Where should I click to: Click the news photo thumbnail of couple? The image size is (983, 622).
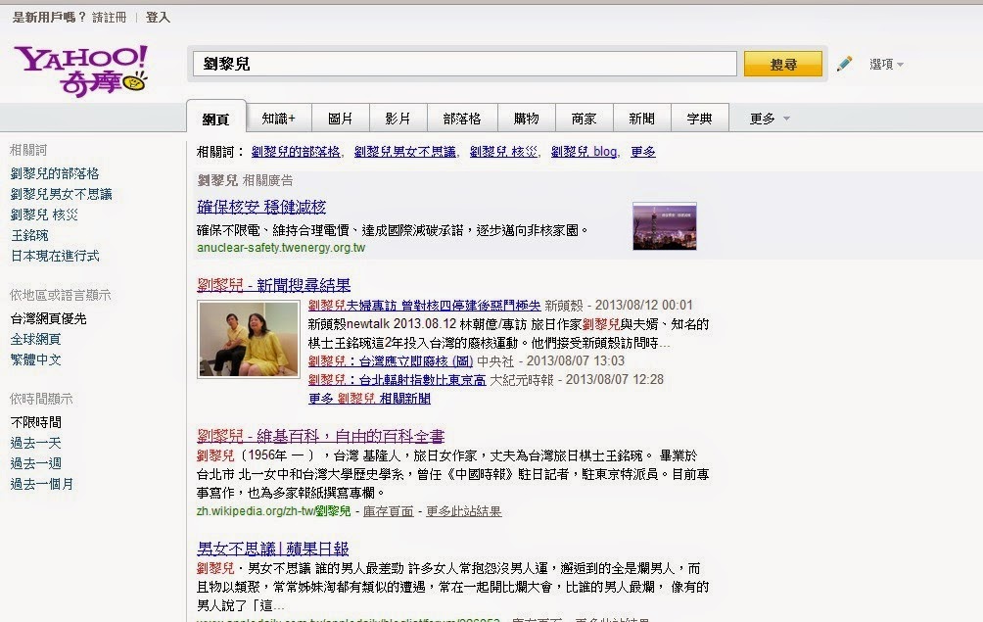click(249, 339)
